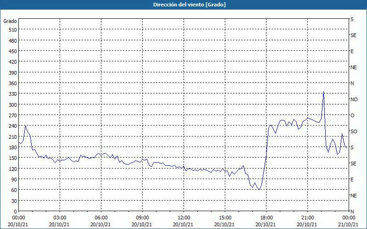Select the 120 value on the y-axis
This screenshot has height=229, width=367.
pos(13,169)
